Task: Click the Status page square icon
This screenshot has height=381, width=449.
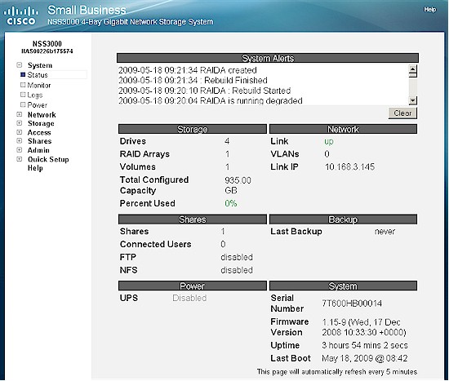Action: [x=23, y=75]
